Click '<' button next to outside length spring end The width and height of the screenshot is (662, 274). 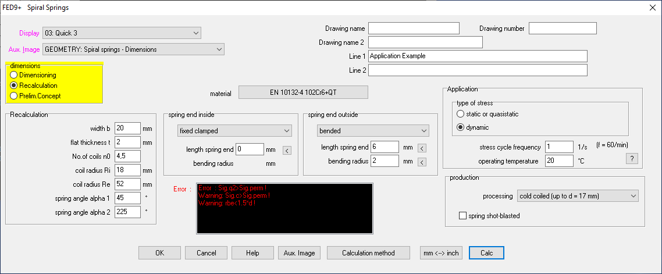[422, 148]
